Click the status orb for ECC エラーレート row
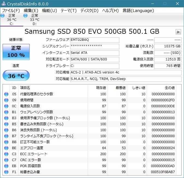Screen dimensions: 184x178 tap(6, 154)
